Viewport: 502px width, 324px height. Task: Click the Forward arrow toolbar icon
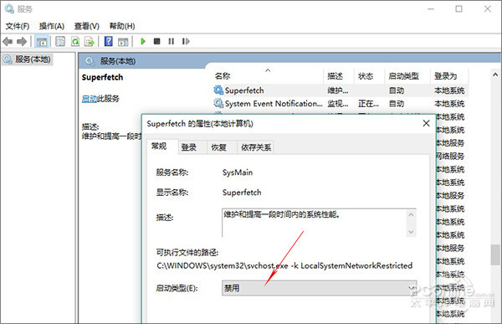(x=22, y=41)
